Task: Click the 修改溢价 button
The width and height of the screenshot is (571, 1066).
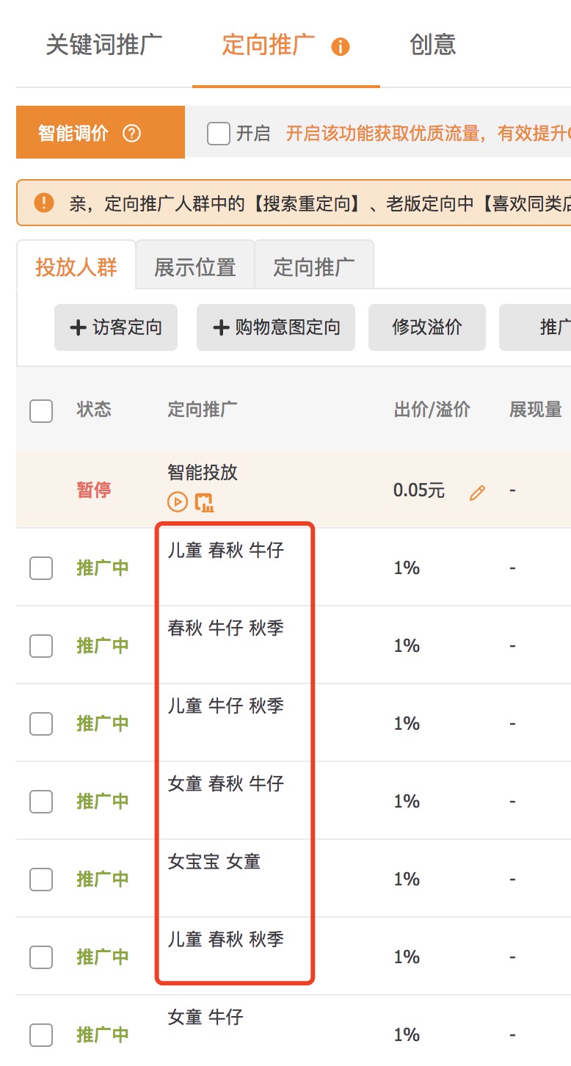Action: click(426, 327)
